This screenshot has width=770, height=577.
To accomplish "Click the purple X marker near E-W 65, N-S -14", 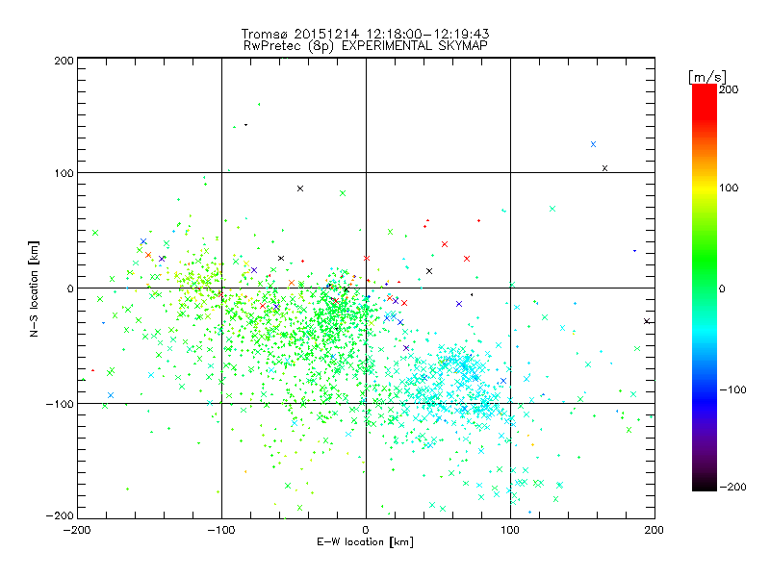I will point(459,304).
